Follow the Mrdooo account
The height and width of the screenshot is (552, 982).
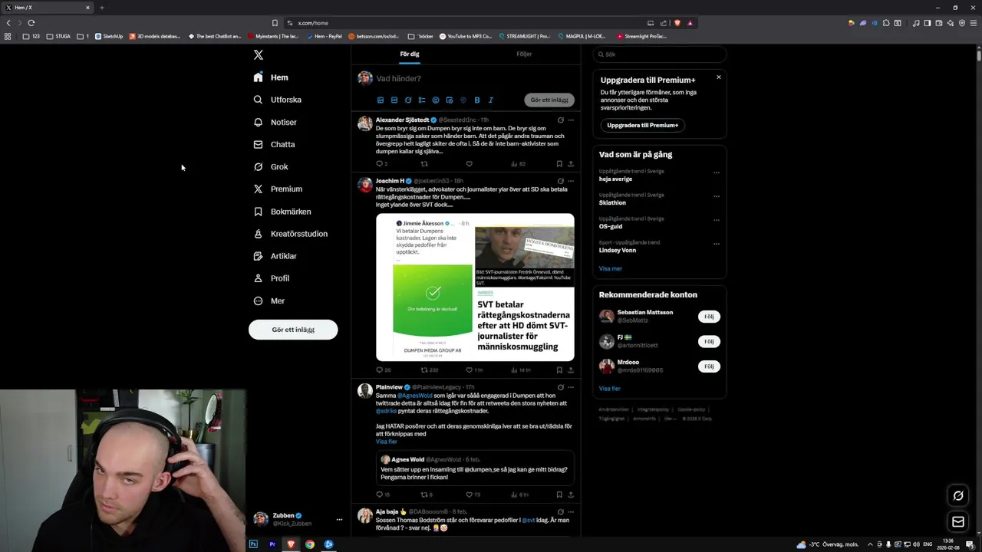pos(709,366)
